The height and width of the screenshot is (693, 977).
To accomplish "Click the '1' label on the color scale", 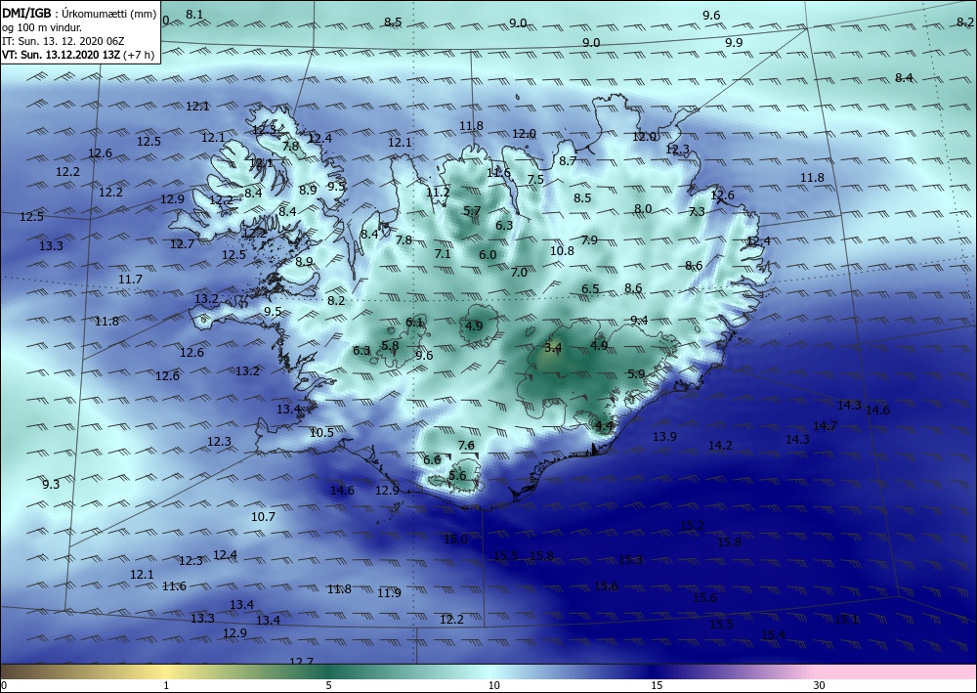I will (166, 685).
